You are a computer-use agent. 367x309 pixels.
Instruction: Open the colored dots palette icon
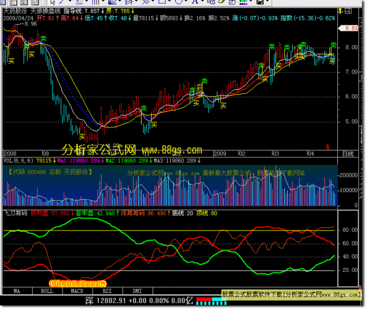[243, 2]
